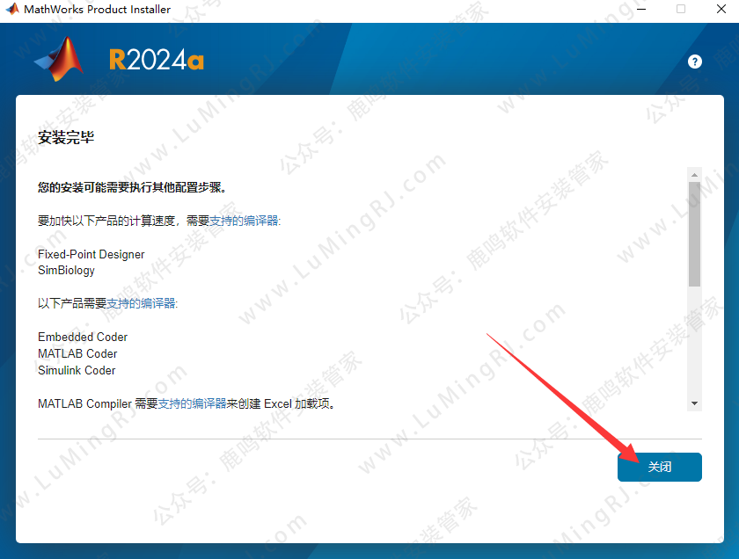739x559 pixels.
Task: Click the maximize icon in the title bar
Action: point(680,10)
